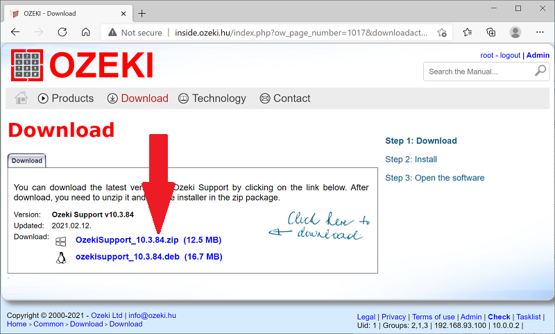Open the Admin link at top right
This screenshot has height=334, width=555.
(538, 56)
